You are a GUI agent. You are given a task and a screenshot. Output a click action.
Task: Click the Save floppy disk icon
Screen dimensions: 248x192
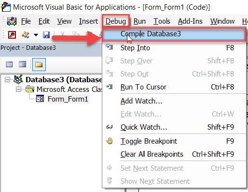click(x=46, y=35)
